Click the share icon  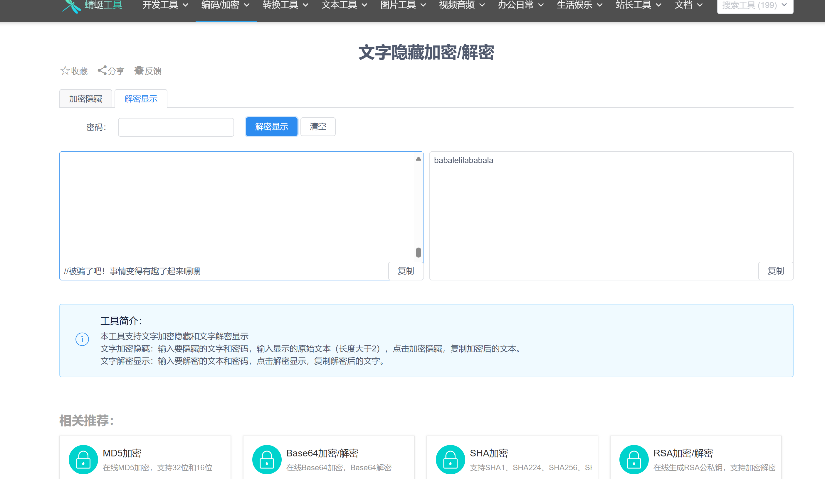point(102,71)
